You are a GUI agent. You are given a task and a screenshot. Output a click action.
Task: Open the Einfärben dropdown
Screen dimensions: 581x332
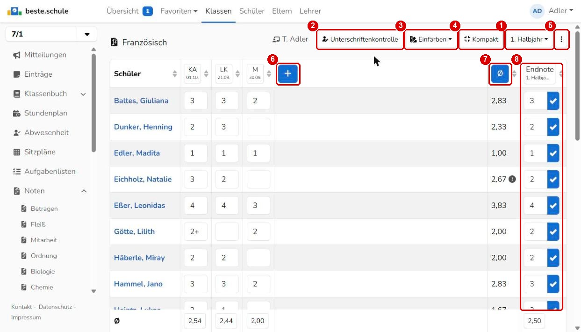[431, 40]
